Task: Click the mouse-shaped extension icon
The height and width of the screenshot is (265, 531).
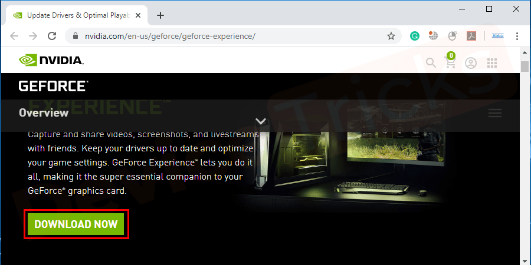Action: [452, 36]
